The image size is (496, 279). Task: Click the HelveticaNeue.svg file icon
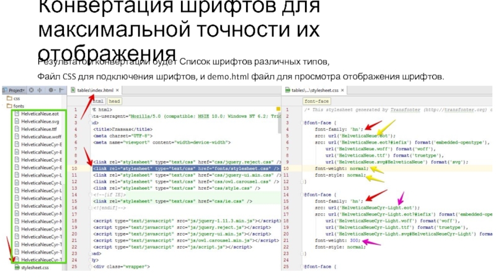(x=17, y=122)
